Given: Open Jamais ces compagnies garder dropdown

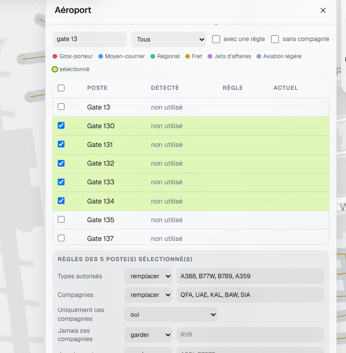Looking at the screenshot, I should 148,335.
